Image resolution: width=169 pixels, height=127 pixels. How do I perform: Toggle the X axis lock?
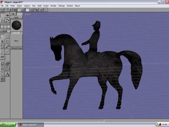point(2,26)
